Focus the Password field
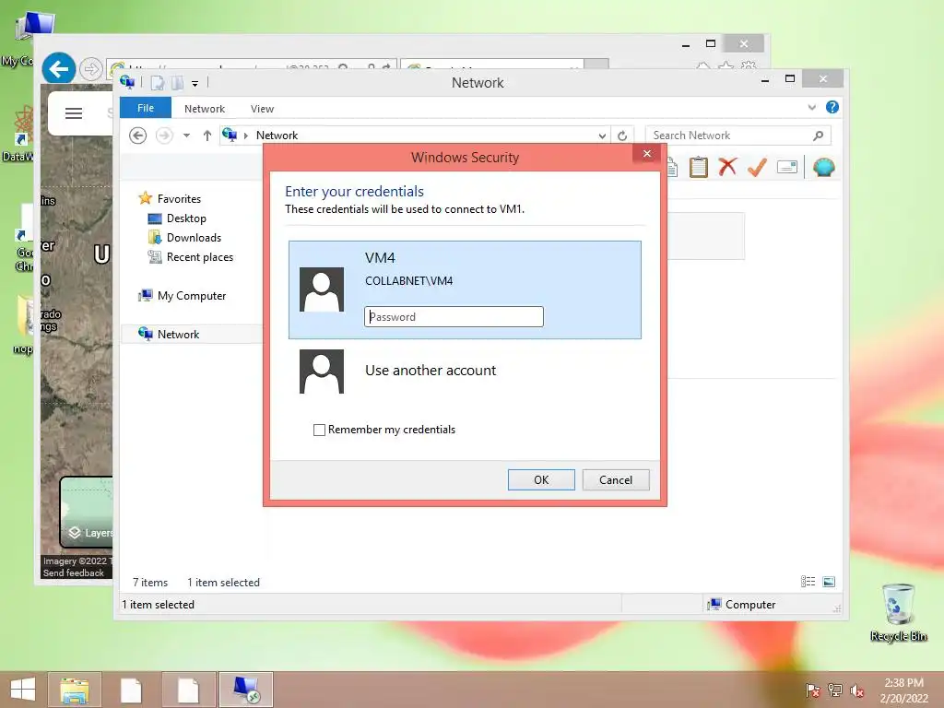The width and height of the screenshot is (944, 708). 454,317
